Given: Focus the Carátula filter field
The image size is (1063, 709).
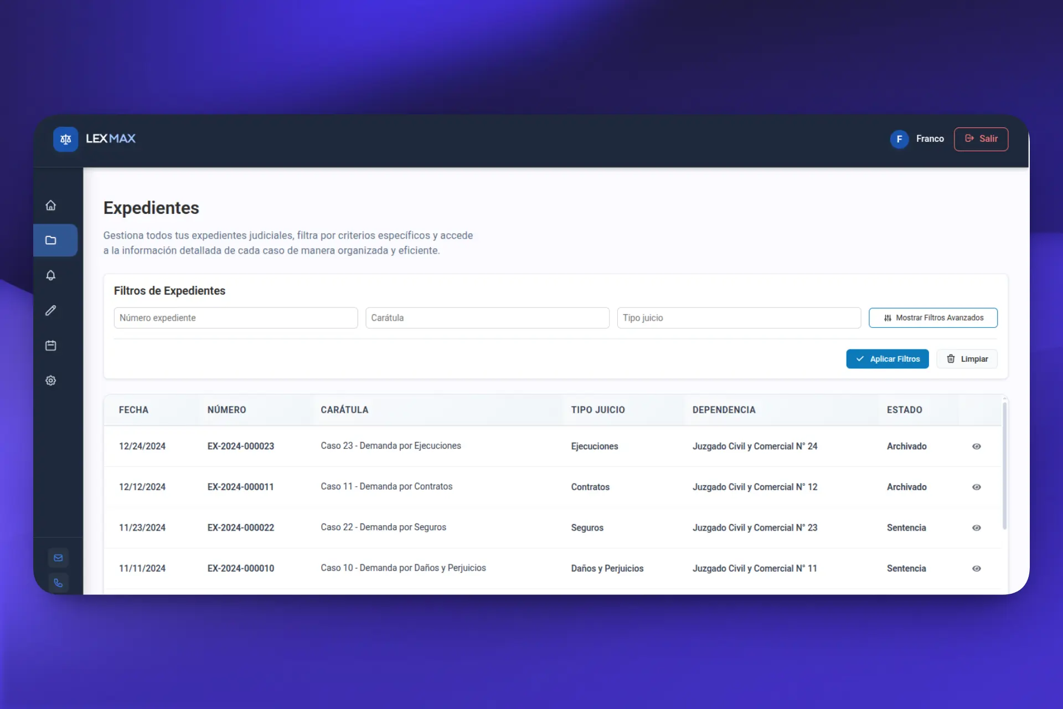Looking at the screenshot, I should [x=487, y=318].
